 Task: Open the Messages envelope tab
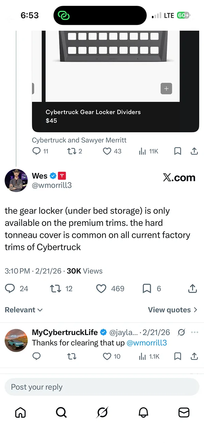[x=184, y=412]
